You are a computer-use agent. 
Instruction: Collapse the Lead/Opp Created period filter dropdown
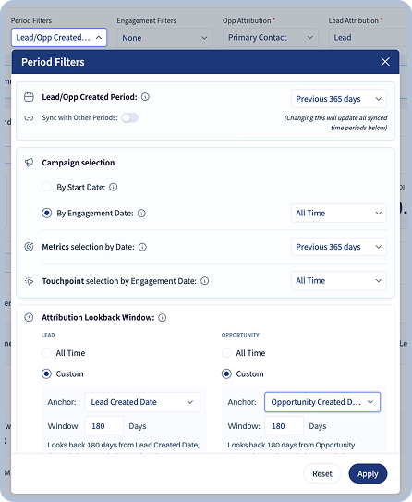pyautogui.click(x=59, y=38)
